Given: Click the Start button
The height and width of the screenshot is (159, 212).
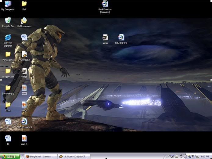Looking at the screenshot, I should (x=10, y=157).
